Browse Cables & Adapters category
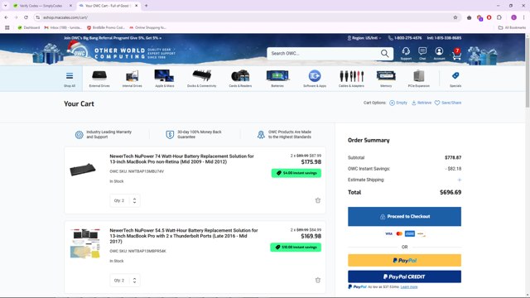 (x=351, y=79)
